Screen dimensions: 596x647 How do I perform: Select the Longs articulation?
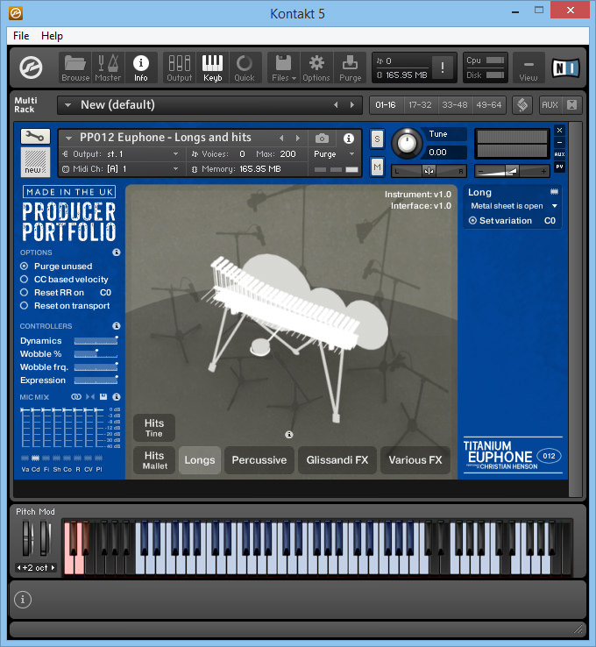[200, 460]
